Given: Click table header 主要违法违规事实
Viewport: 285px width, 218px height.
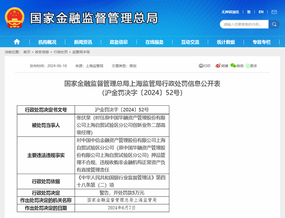Looking at the screenshot, I should pyautogui.click(x=46, y=155).
